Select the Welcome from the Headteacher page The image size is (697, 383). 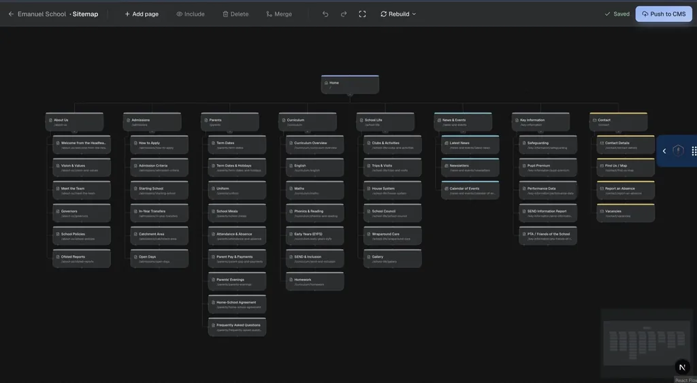tap(82, 145)
